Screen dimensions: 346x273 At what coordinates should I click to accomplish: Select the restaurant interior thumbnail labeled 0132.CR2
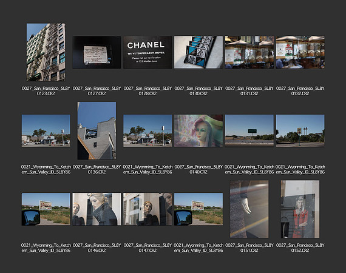(x=300, y=52)
